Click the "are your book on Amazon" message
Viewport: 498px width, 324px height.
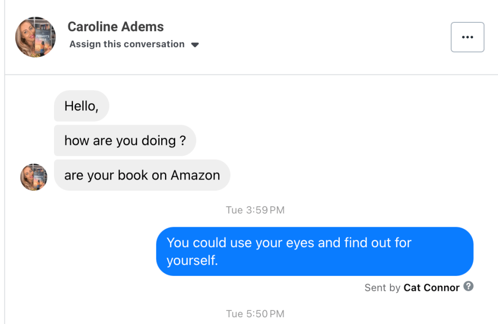142,175
